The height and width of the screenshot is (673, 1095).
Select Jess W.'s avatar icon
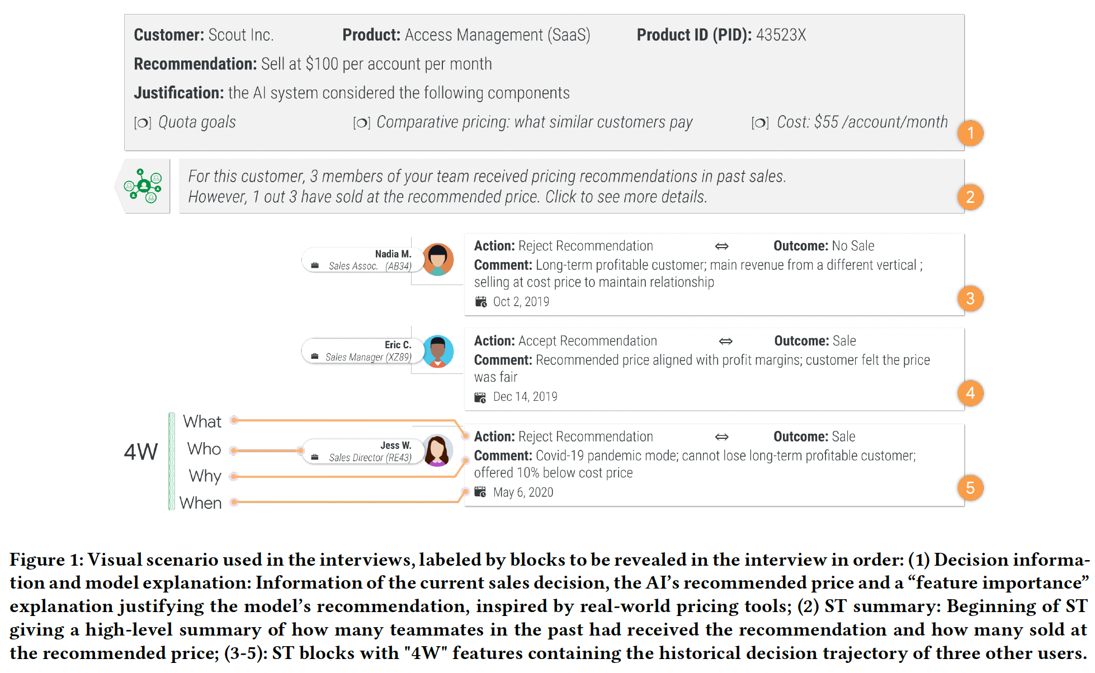click(438, 451)
